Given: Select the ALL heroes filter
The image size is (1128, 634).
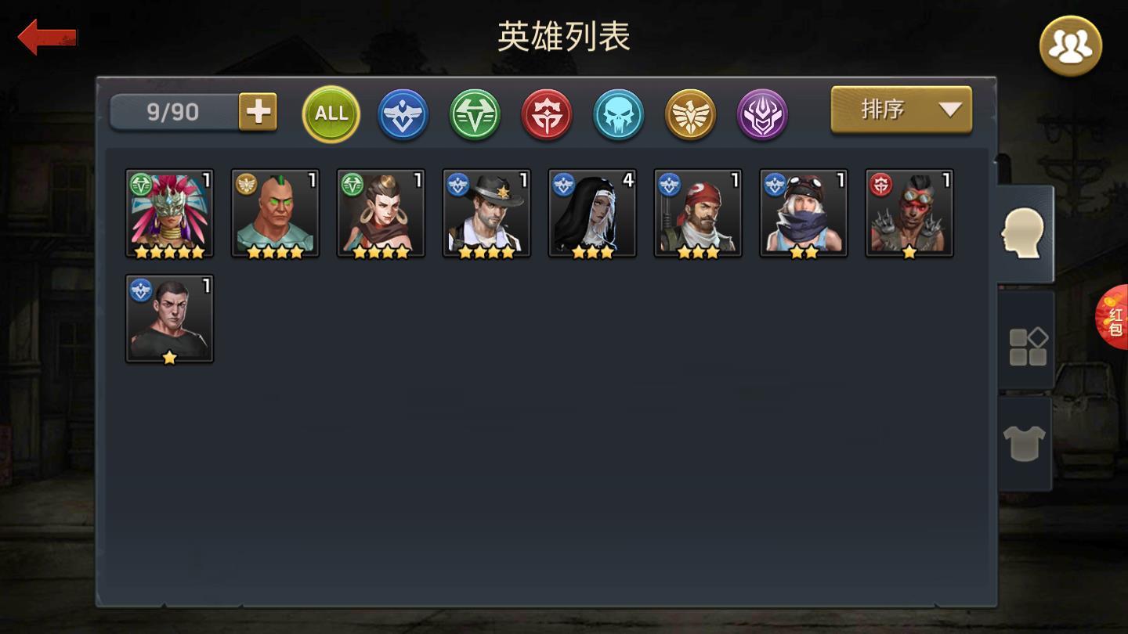Looking at the screenshot, I should (331, 114).
